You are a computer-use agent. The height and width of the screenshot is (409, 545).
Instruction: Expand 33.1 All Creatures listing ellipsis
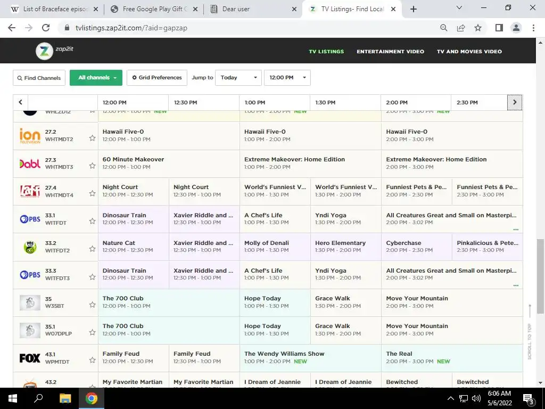(516, 230)
